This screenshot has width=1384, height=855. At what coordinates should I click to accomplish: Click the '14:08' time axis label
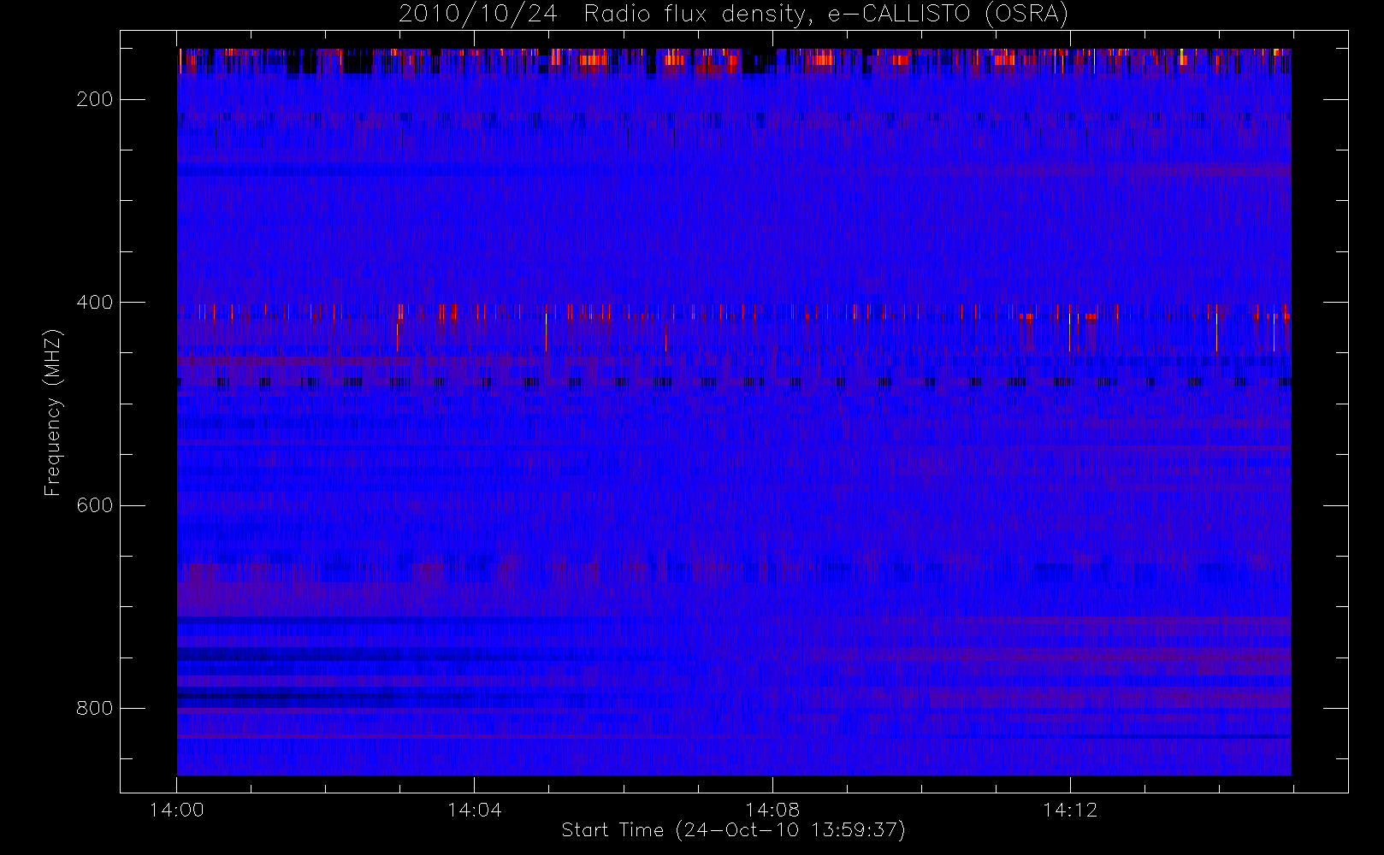pyautogui.click(x=772, y=811)
